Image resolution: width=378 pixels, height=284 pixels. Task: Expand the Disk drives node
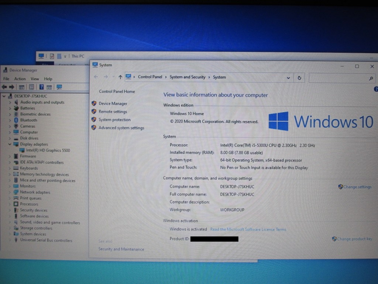click(x=10, y=138)
